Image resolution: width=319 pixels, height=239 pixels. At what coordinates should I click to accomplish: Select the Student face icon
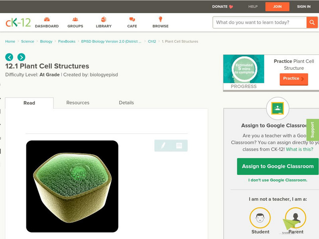(x=260, y=218)
